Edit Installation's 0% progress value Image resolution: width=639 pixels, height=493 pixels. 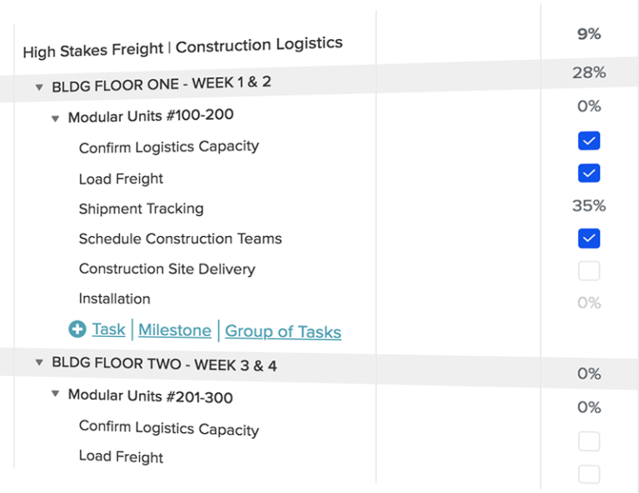pos(589,303)
